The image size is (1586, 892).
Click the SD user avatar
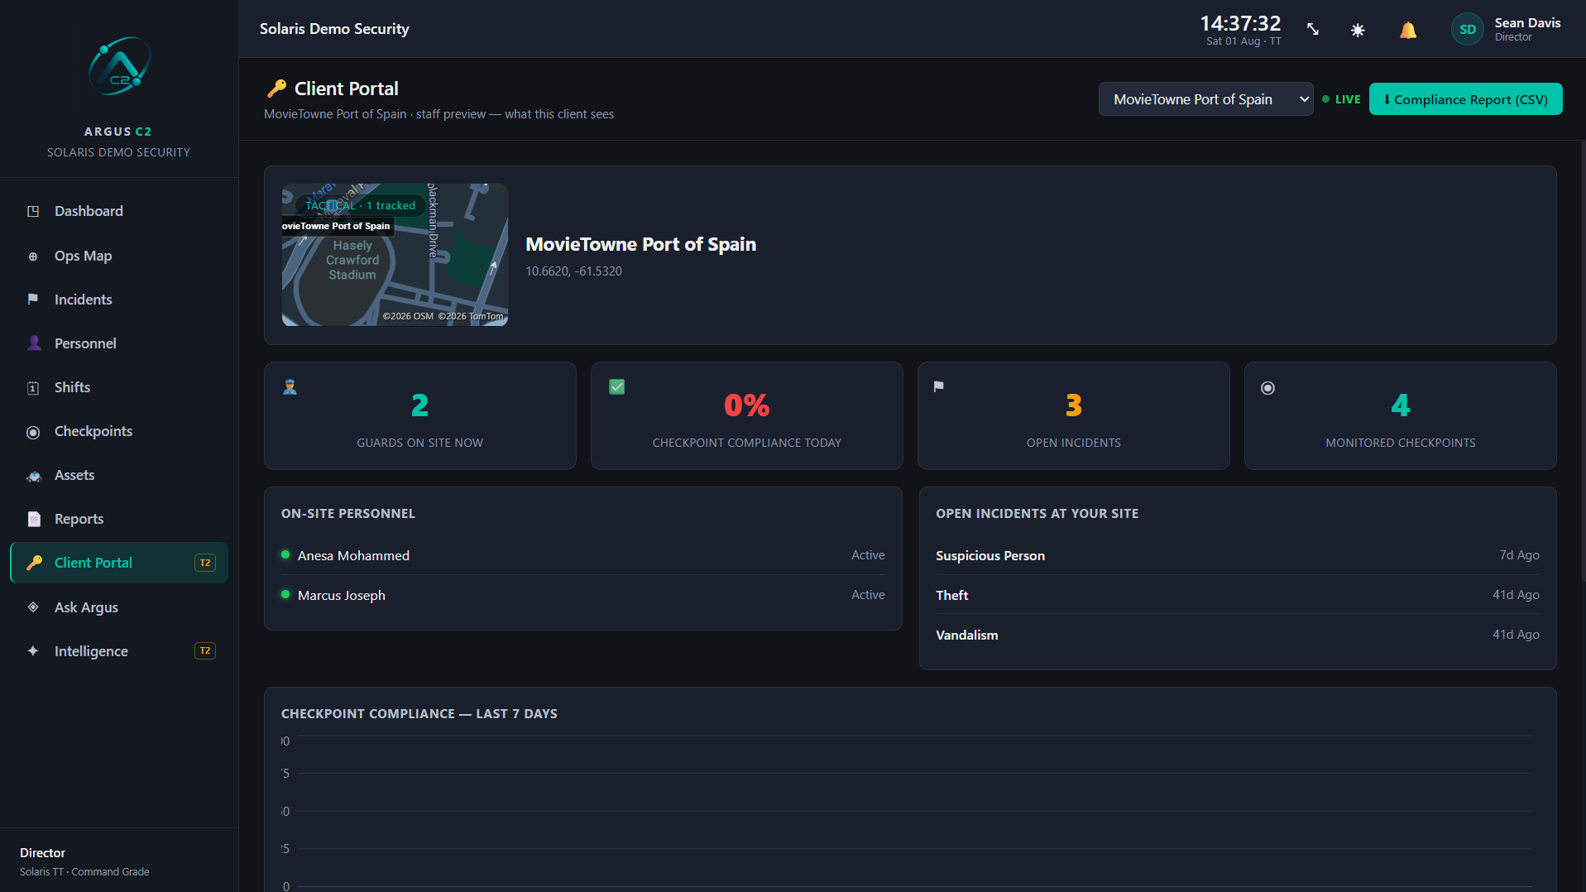click(1468, 29)
